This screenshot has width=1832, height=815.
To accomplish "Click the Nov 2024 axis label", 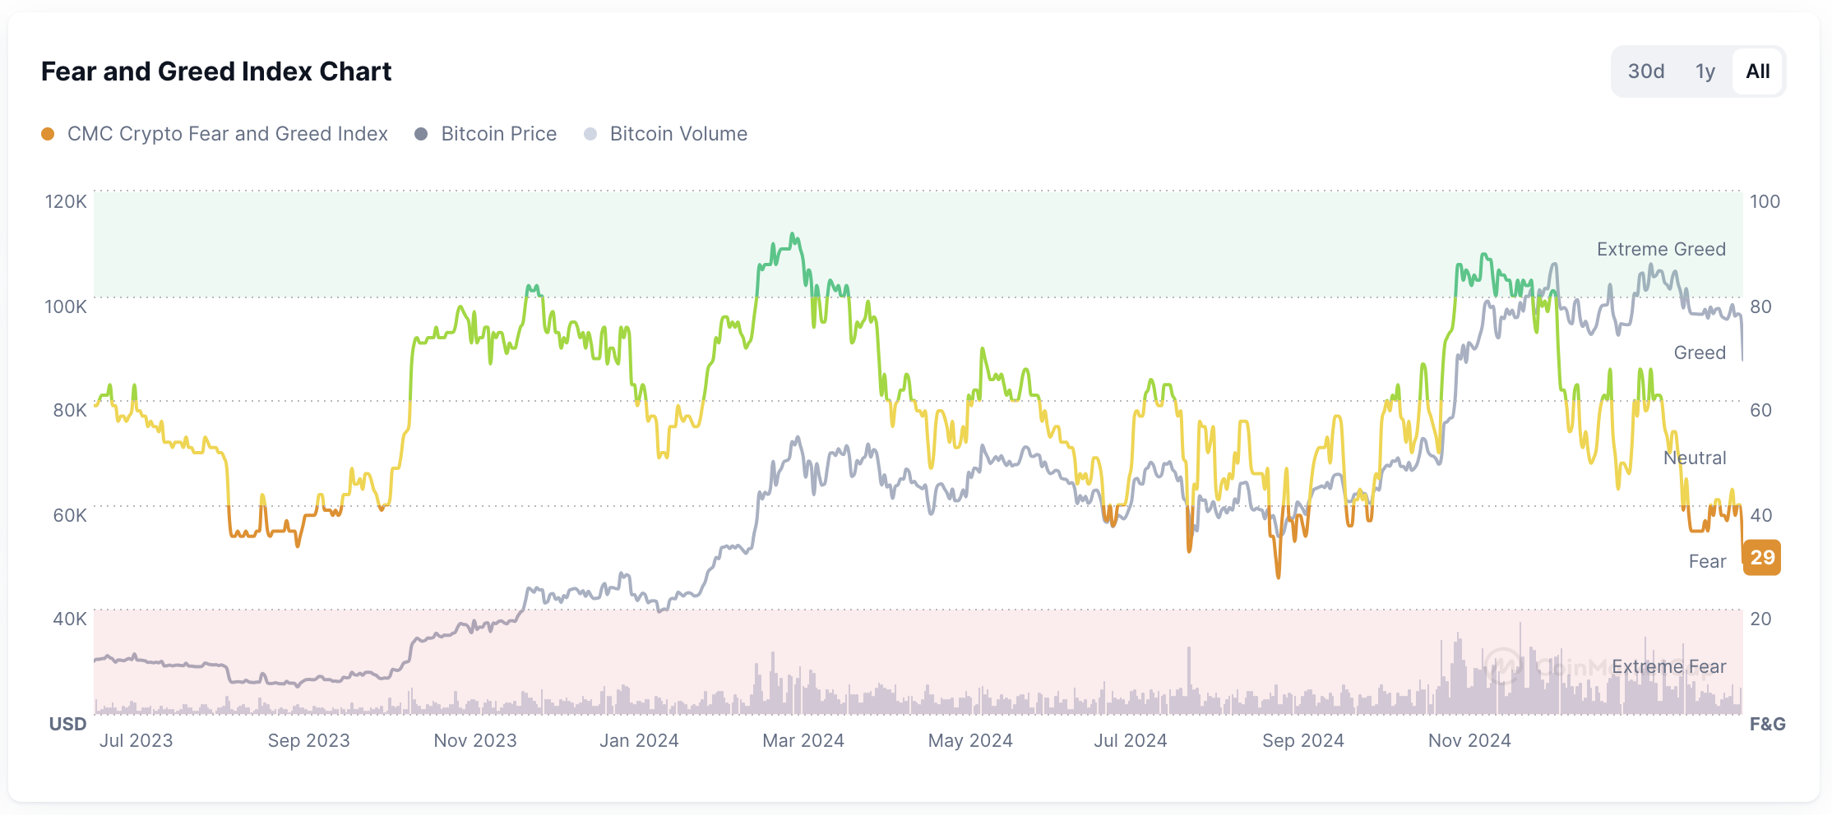I will tap(1469, 740).
